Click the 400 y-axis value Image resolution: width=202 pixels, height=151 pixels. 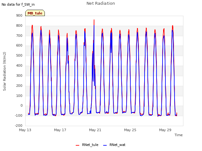coord(19,66)
